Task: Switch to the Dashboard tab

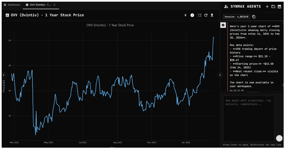Action: [12, 5]
